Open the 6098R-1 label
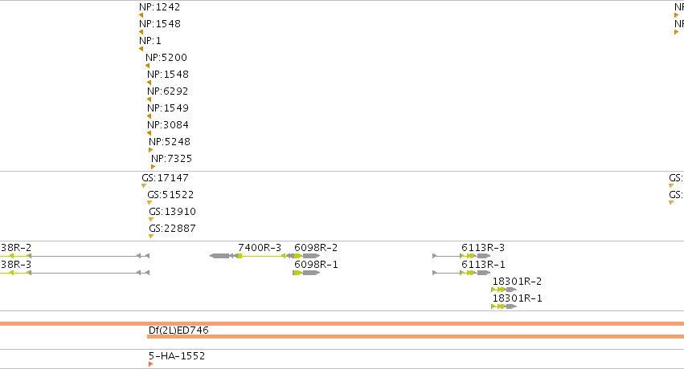 click(x=316, y=265)
